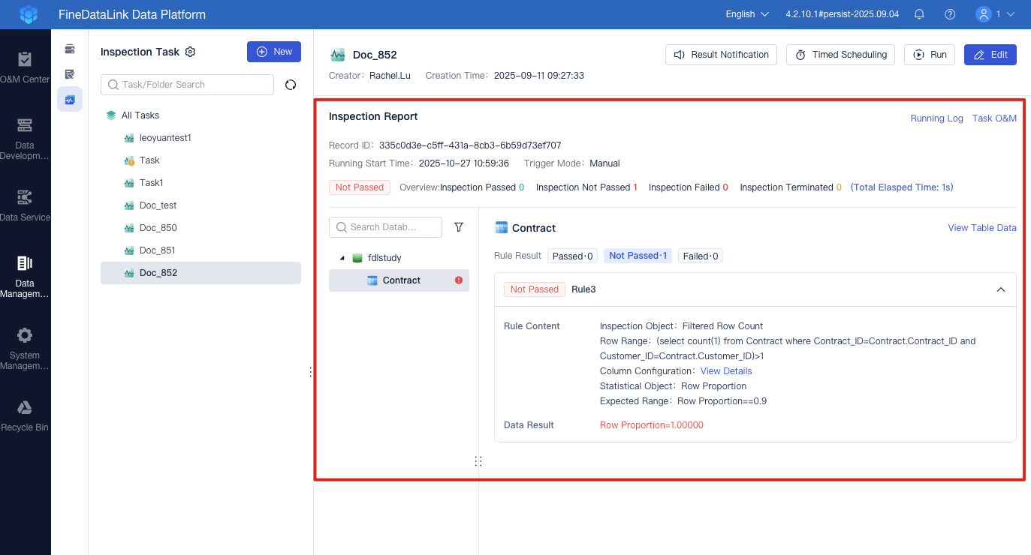This screenshot has width=1031, height=555.
Task: Click the version 4.2.10.1 text
Action: (x=842, y=14)
